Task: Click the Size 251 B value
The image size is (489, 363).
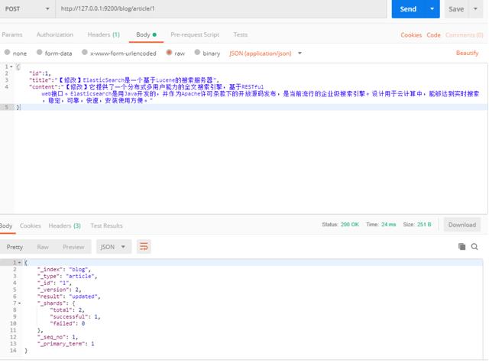Action: tap(424, 225)
